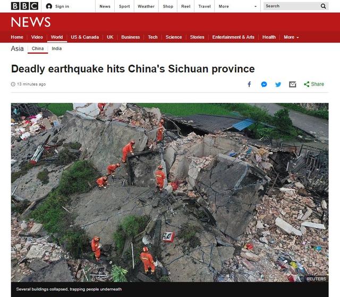Screen dimensions: 340x297
Task: Go to the Asia section link
Action: (17, 48)
